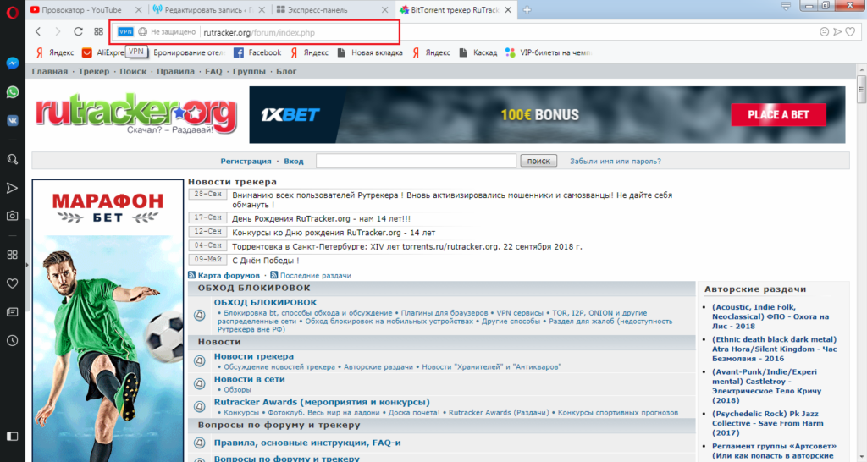Open the History clock icon in sidebar

[x=13, y=340]
